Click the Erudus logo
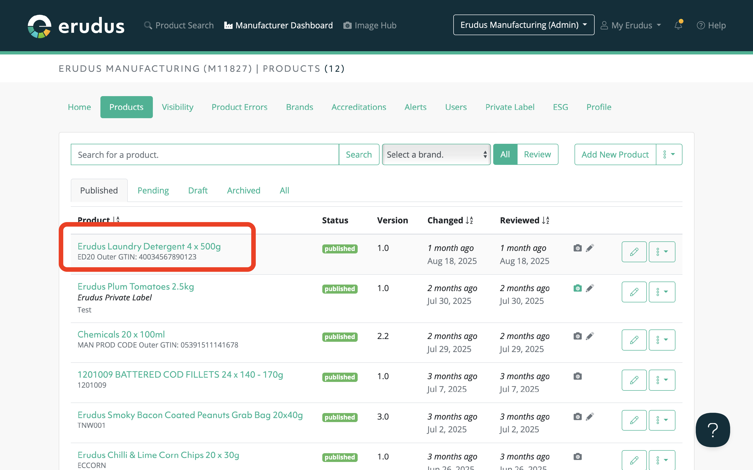 pyautogui.click(x=76, y=26)
